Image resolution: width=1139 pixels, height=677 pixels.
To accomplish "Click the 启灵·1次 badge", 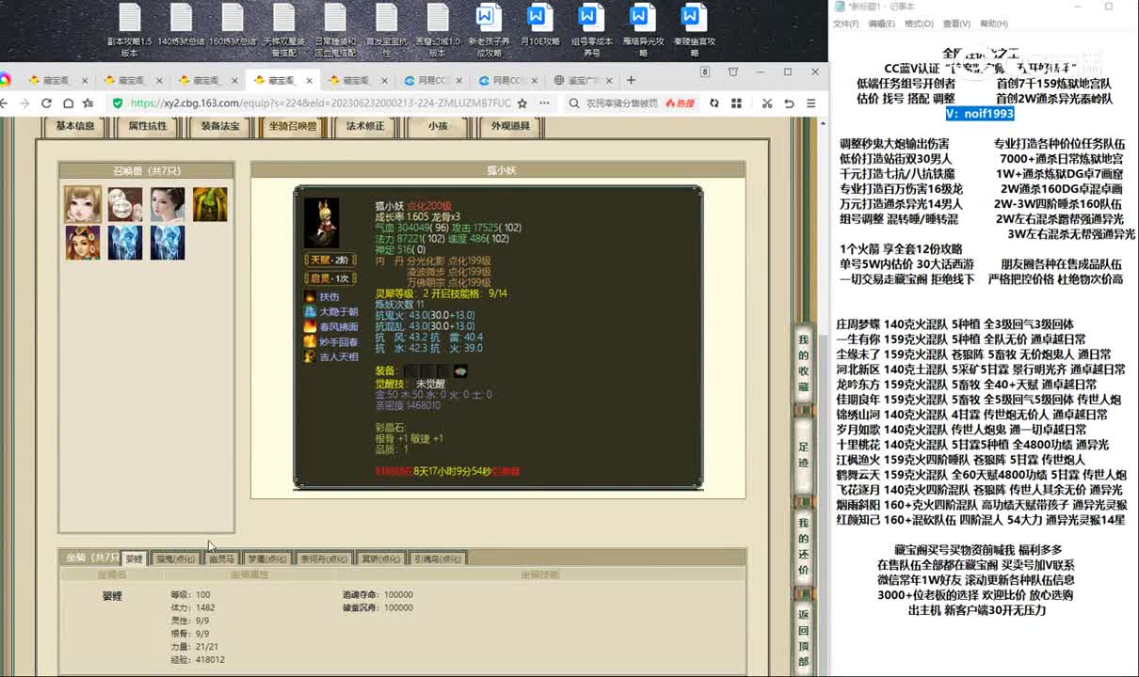I will click(x=331, y=277).
